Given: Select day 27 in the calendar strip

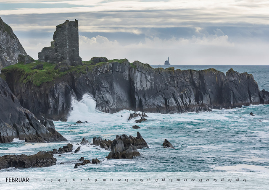Looking at the screenshot, I should click(x=230, y=180).
